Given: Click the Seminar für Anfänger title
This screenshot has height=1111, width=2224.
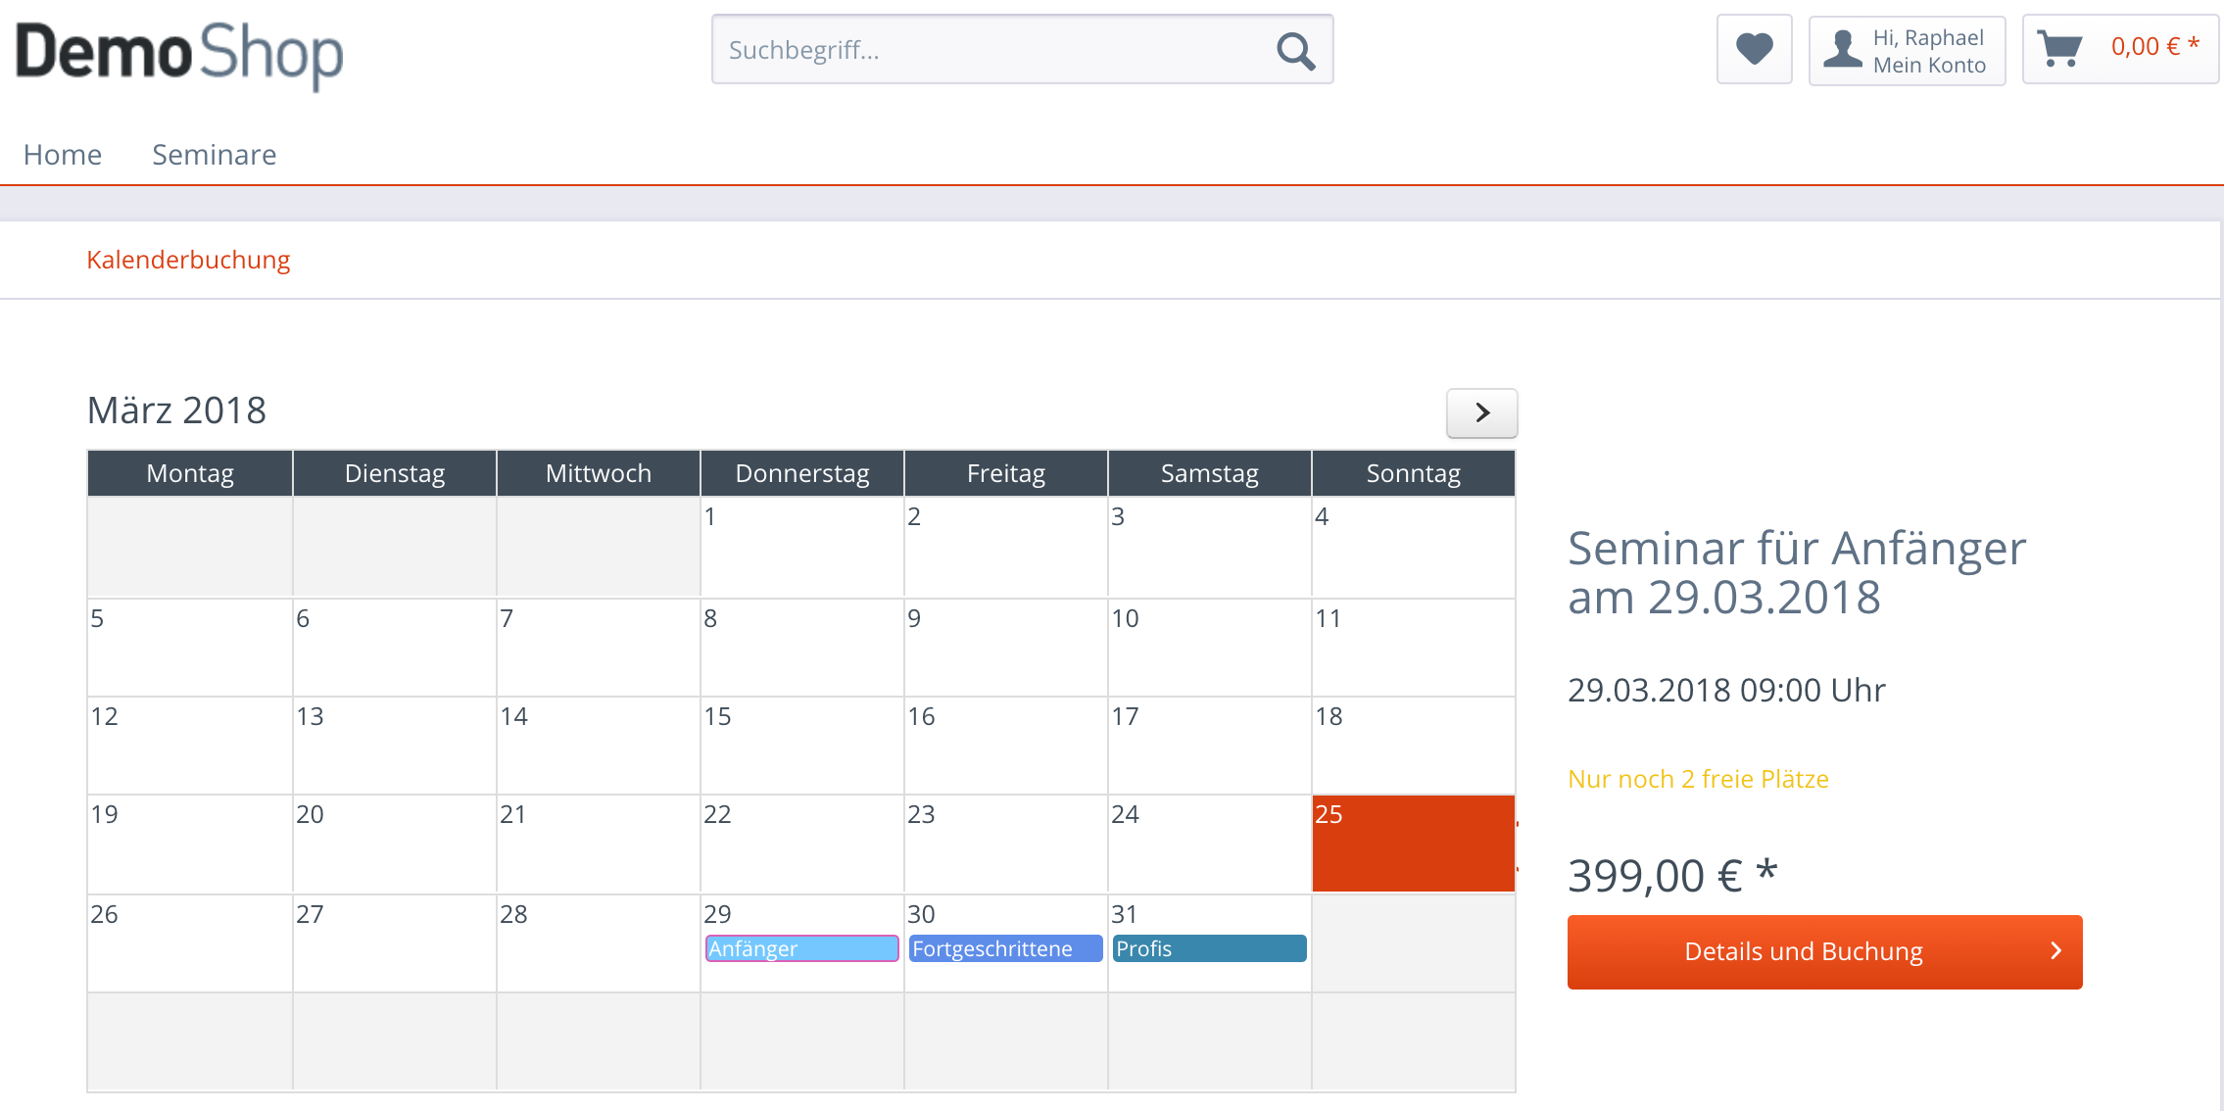Looking at the screenshot, I should tap(1797, 572).
